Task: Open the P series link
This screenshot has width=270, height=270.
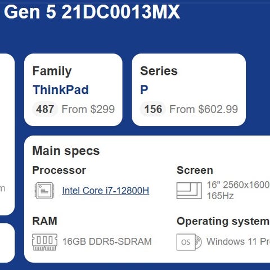Action: tap(144, 89)
